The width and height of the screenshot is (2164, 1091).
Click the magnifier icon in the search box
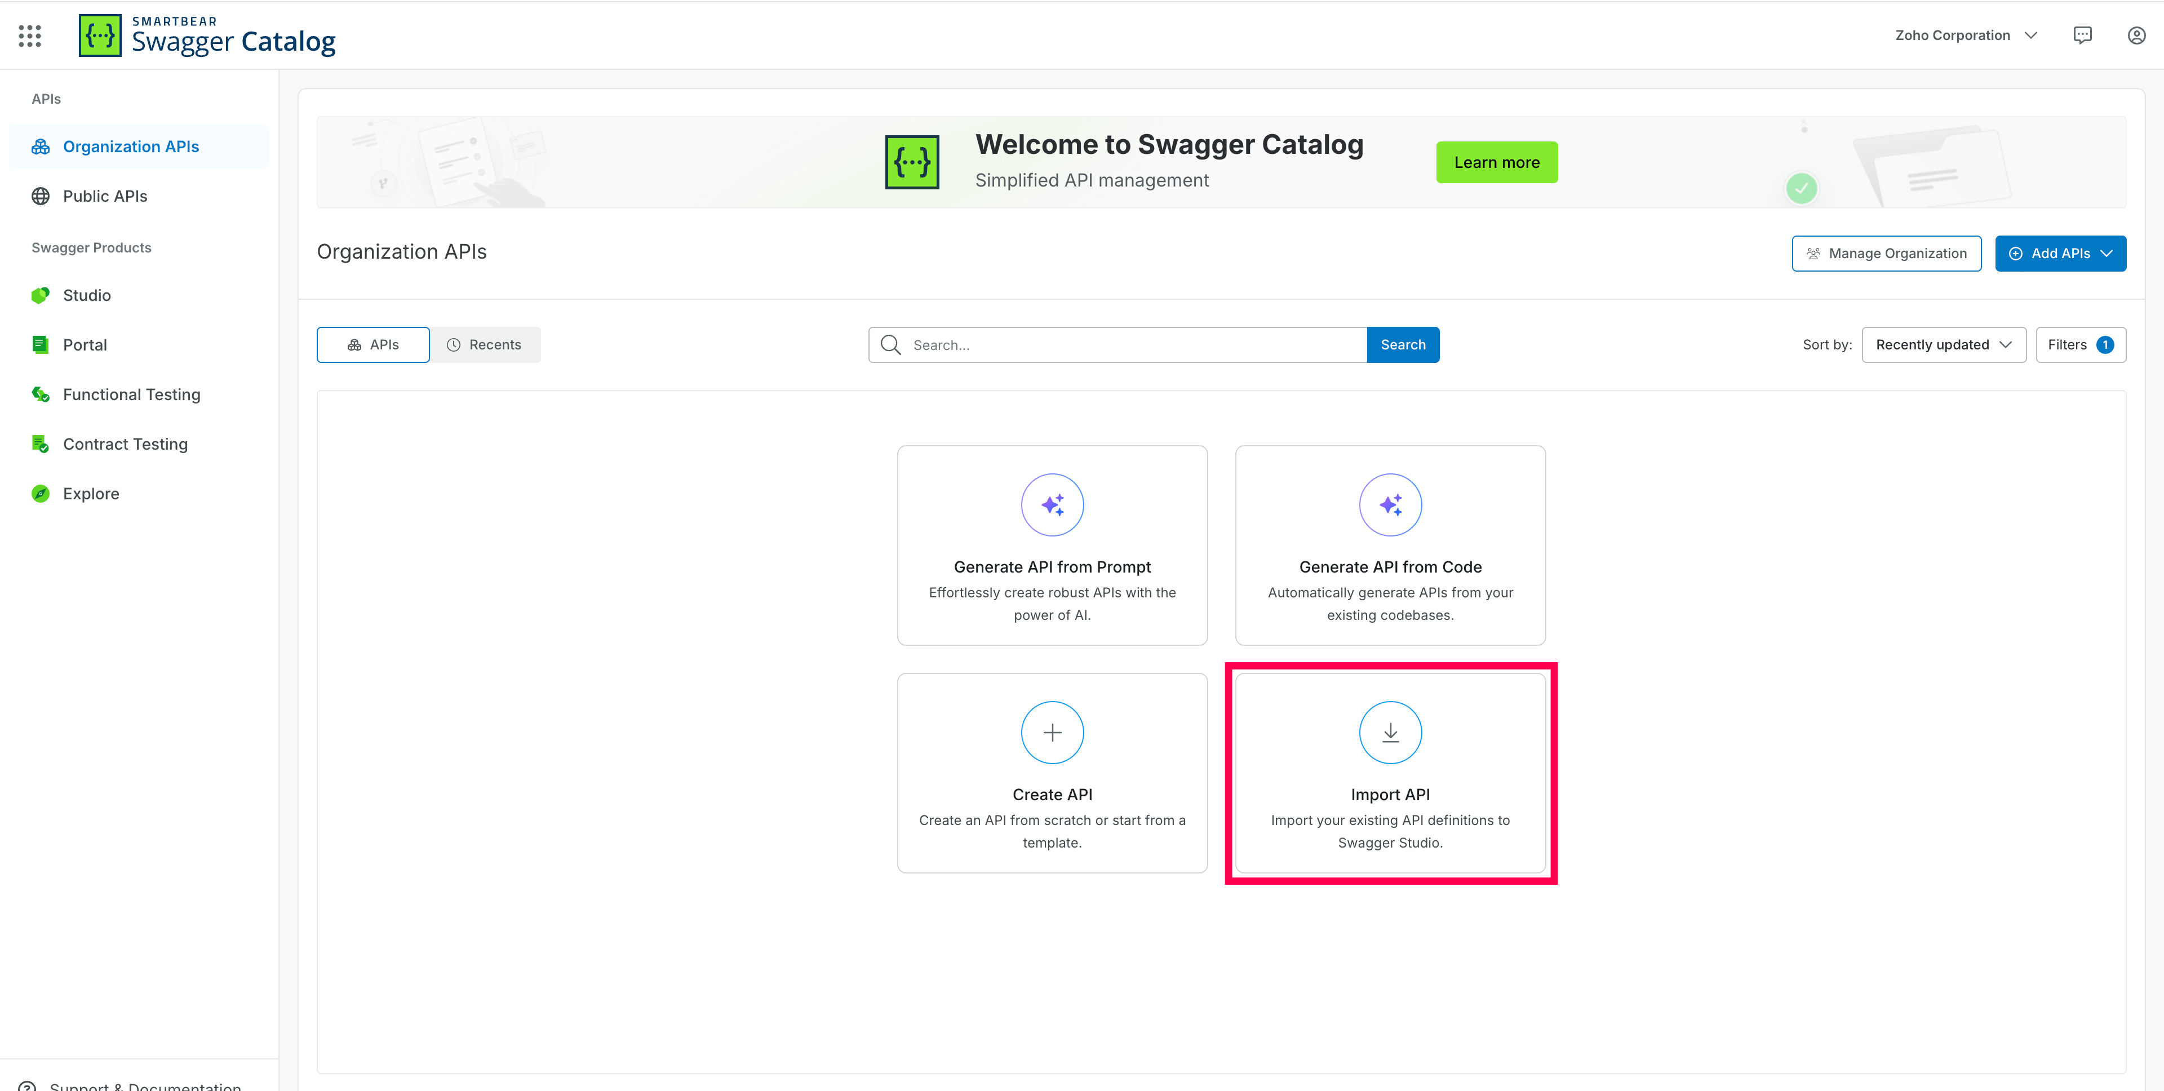[x=890, y=345]
